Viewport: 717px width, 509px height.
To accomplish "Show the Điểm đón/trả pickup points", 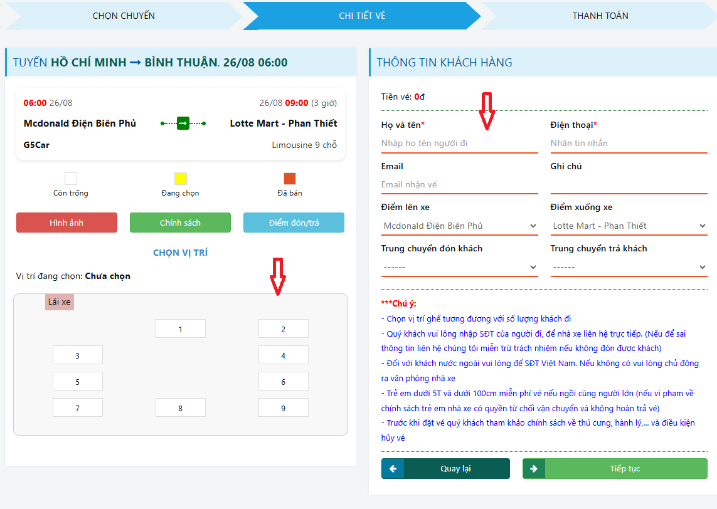I will tap(294, 223).
